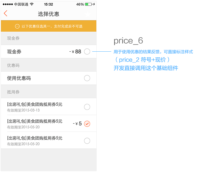This screenshot has height=172, width=207.
Task: Tap the -¥5 discount amount
Action: coord(77,124)
